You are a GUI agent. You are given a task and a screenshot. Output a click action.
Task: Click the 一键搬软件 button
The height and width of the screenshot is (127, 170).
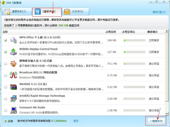click(x=156, y=121)
